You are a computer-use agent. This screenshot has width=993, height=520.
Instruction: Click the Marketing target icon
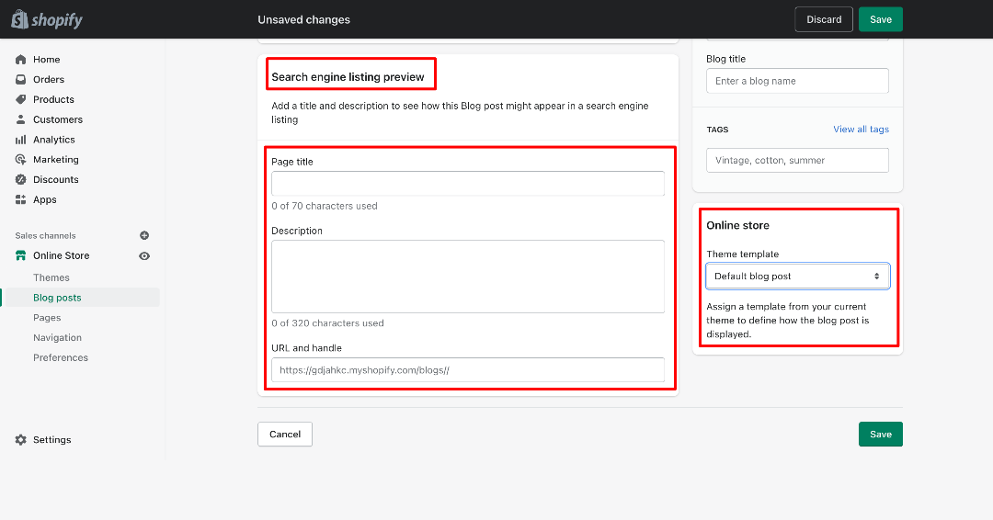pyautogui.click(x=21, y=160)
